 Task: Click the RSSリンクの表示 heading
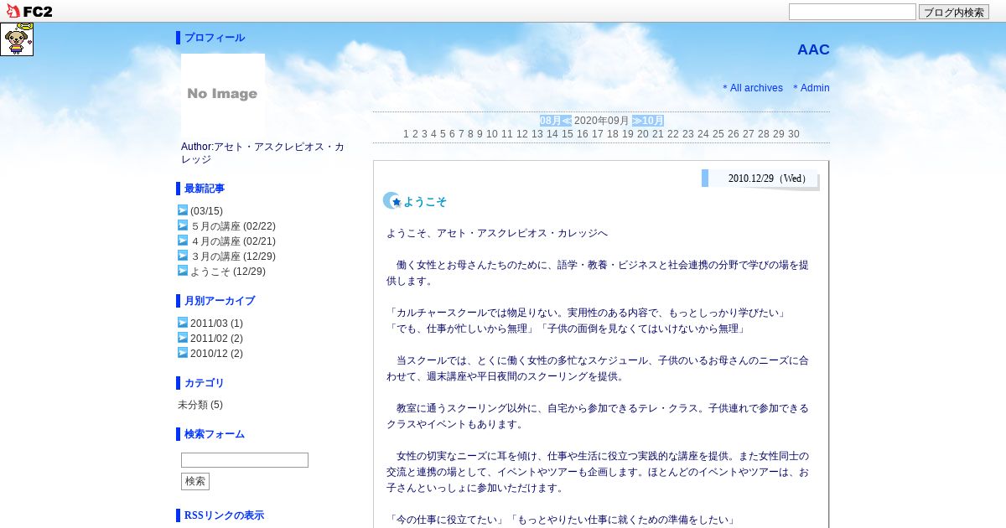[224, 515]
